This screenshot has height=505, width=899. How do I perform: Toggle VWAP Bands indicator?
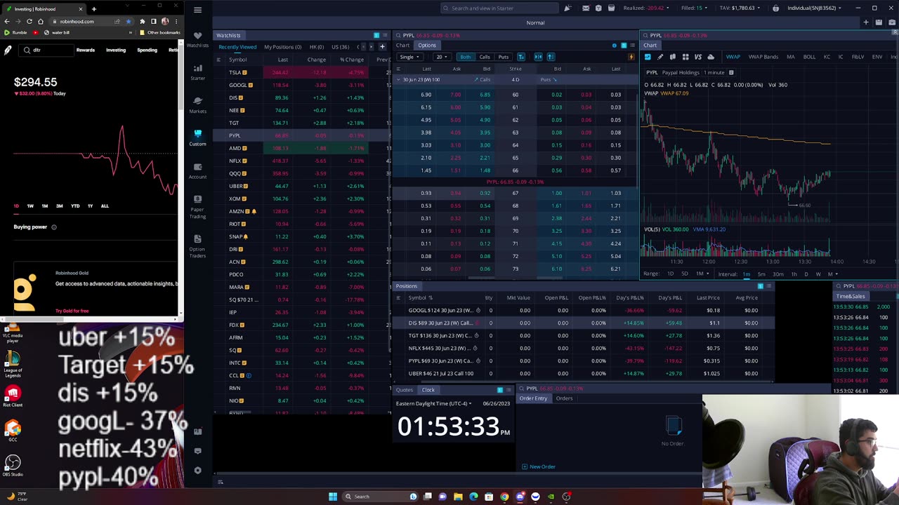763,57
